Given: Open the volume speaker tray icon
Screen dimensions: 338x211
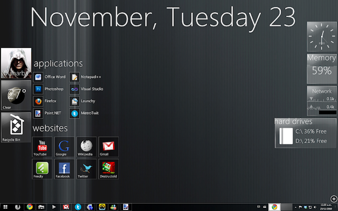Looking at the screenshot, I should pos(315,207).
